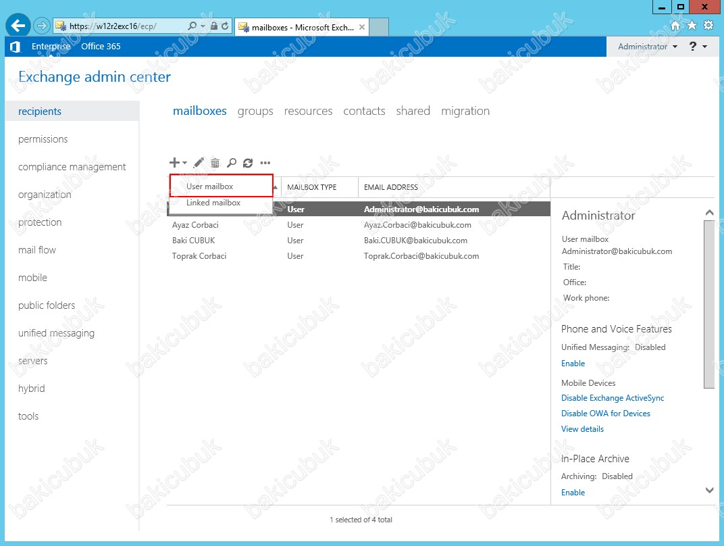
Task: Click the details pane scroll up arrow
Action: coord(709,212)
